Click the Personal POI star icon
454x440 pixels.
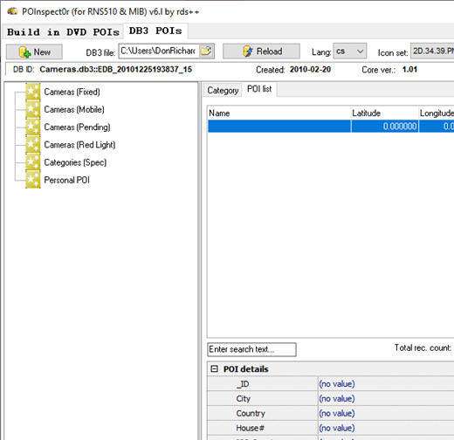33,180
